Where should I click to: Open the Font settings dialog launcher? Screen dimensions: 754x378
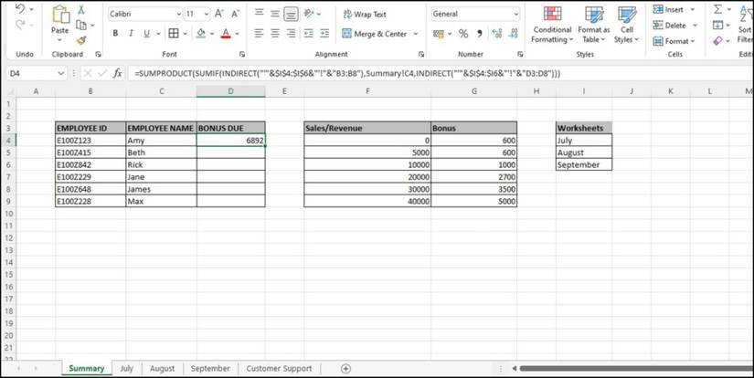(242, 54)
